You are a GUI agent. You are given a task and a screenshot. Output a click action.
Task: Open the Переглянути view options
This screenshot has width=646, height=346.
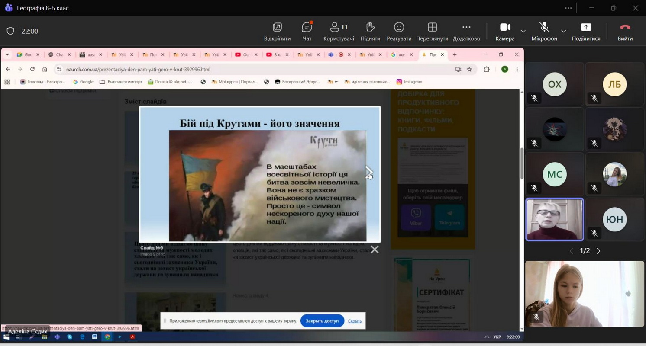point(432,31)
